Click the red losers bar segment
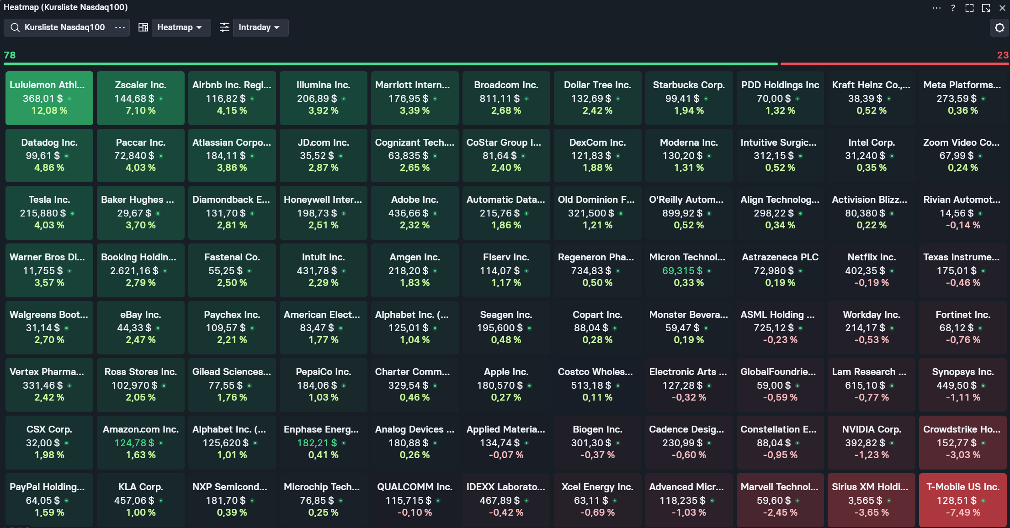Screen dimensions: 1010x528 click(894, 64)
